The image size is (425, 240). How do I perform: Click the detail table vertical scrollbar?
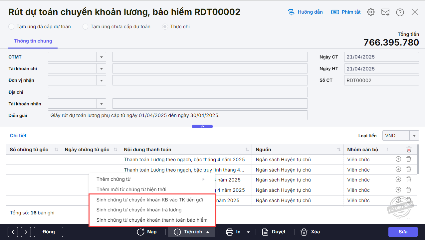418,159
